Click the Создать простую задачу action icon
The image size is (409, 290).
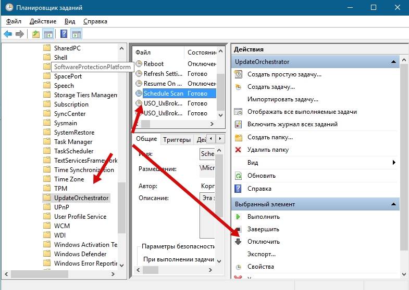pos(238,75)
